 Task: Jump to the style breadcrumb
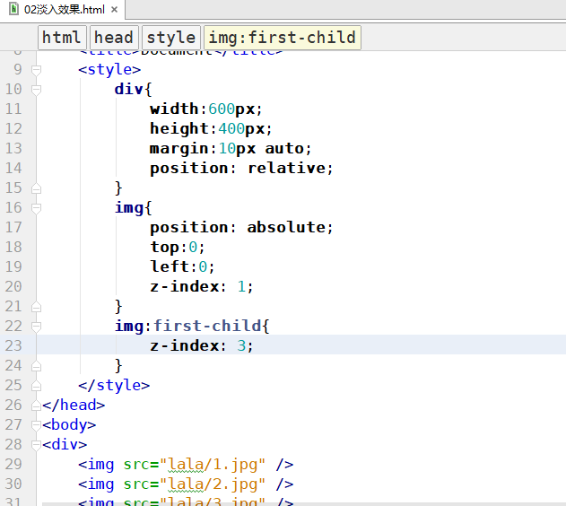[x=170, y=38]
